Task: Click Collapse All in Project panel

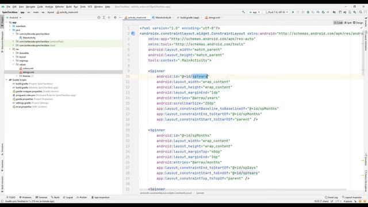Action: coord(109,17)
